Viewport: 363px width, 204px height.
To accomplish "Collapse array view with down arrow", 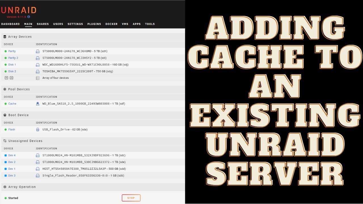I will point(7,78).
